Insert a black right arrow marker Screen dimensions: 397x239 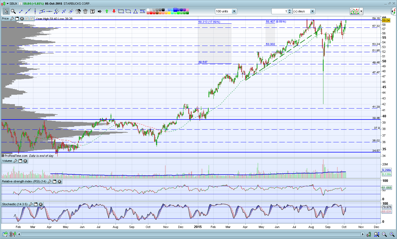[x=100, y=11]
